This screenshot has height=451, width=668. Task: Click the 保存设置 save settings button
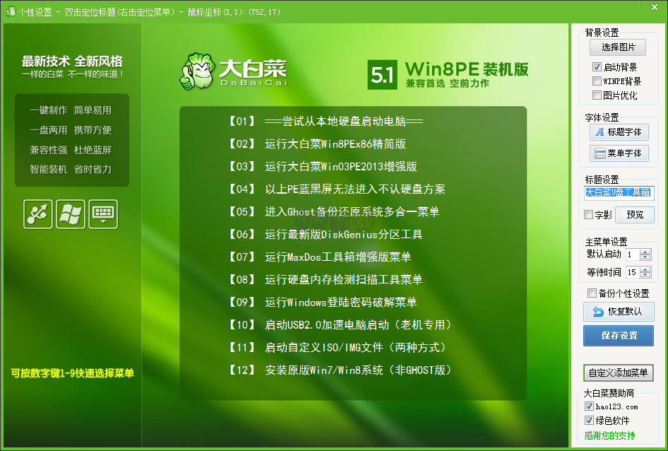619,336
